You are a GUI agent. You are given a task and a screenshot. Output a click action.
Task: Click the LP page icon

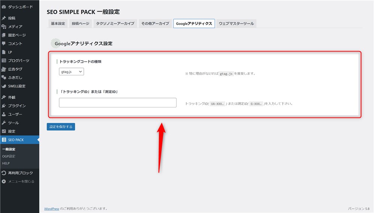(4, 52)
